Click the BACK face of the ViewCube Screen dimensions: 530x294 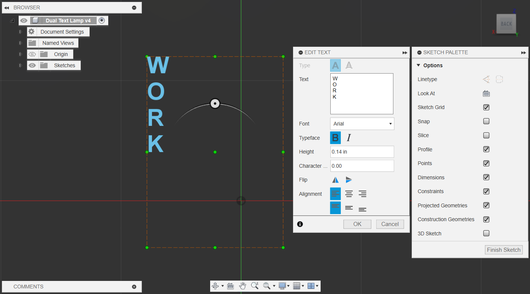pos(506,24)
